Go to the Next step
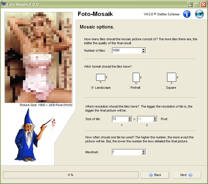This screenshot has height=184, width=208. (x=187, y=175)
